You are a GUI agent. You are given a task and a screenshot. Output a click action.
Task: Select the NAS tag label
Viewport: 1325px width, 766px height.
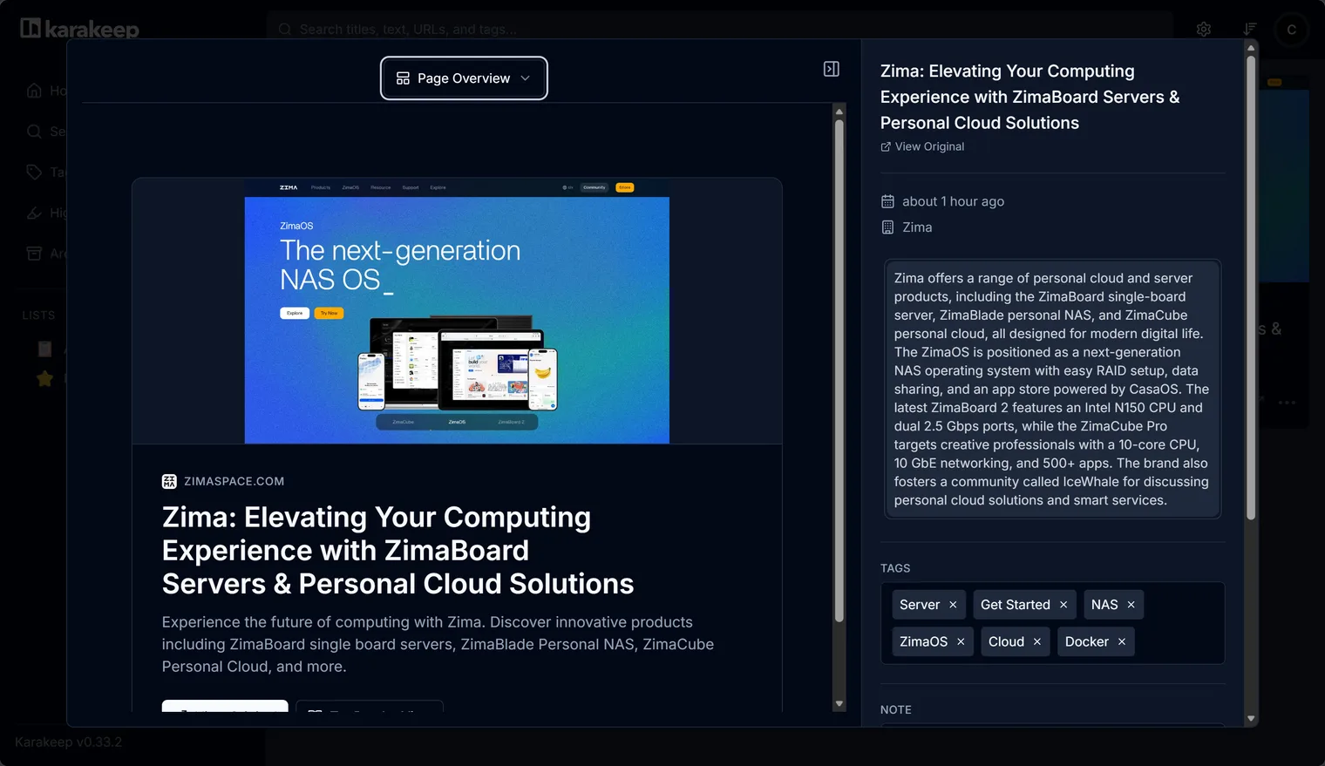coord(1104,605)
